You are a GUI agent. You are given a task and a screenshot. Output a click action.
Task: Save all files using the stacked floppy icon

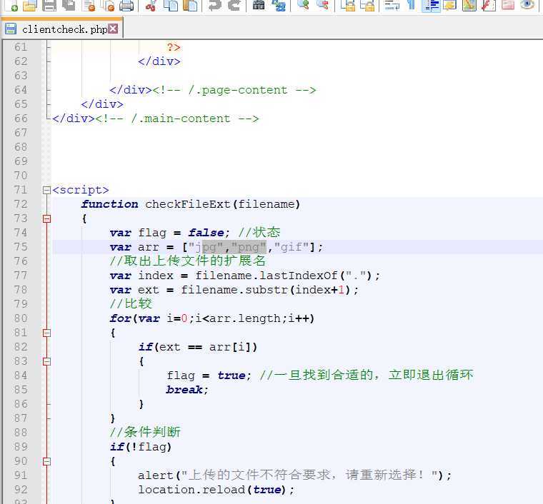(x=69, y=5)
